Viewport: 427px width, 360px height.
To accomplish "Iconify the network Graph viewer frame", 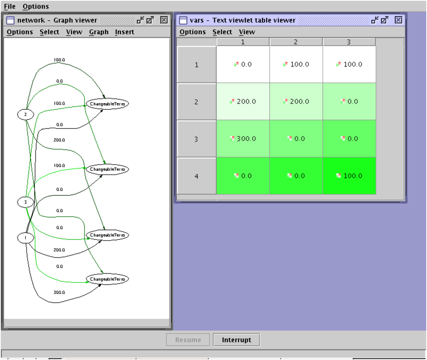I will [140, 20].
